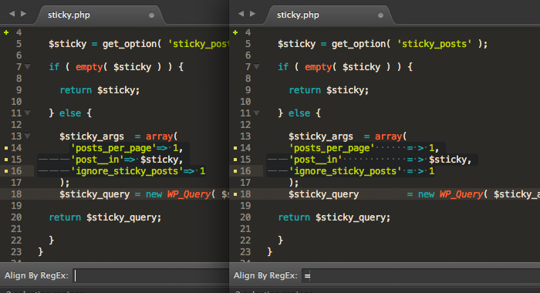Click 'ignore_sticky_posts' string in left pane

pos(127,171)
